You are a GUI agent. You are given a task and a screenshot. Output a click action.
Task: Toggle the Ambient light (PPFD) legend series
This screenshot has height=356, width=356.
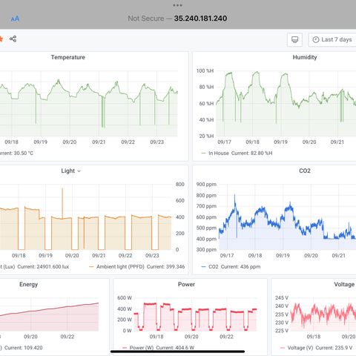click(120, 266)
